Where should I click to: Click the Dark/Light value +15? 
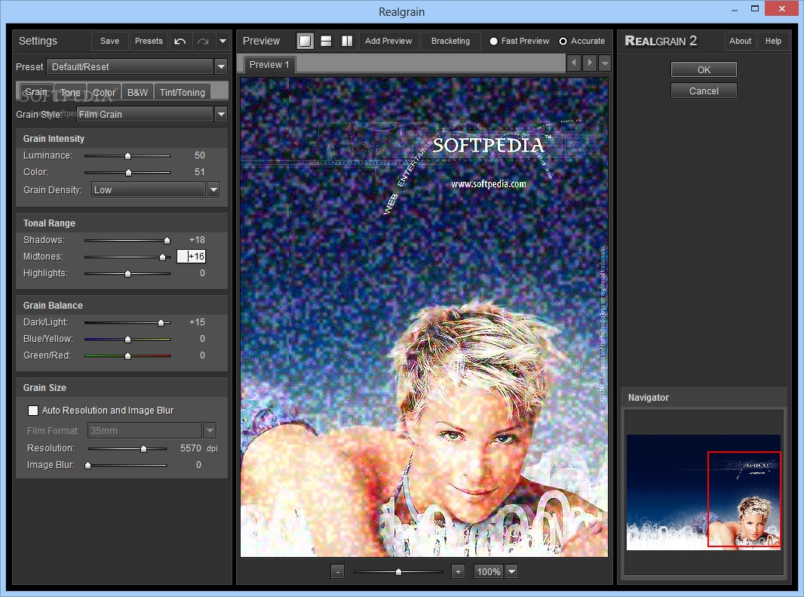point(197,322)
